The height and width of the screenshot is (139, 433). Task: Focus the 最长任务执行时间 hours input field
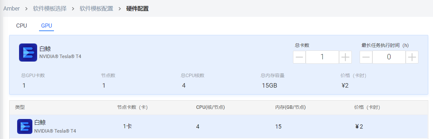pos(389,57)
